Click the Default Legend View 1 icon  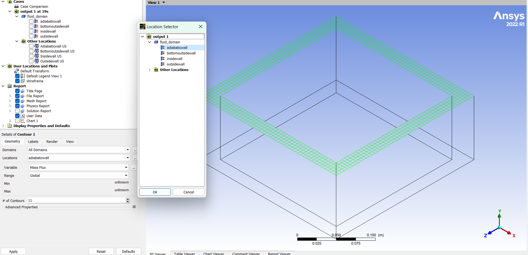pos(23,76)
